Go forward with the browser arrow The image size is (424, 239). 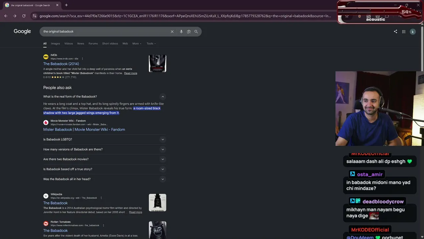point(15,16)
